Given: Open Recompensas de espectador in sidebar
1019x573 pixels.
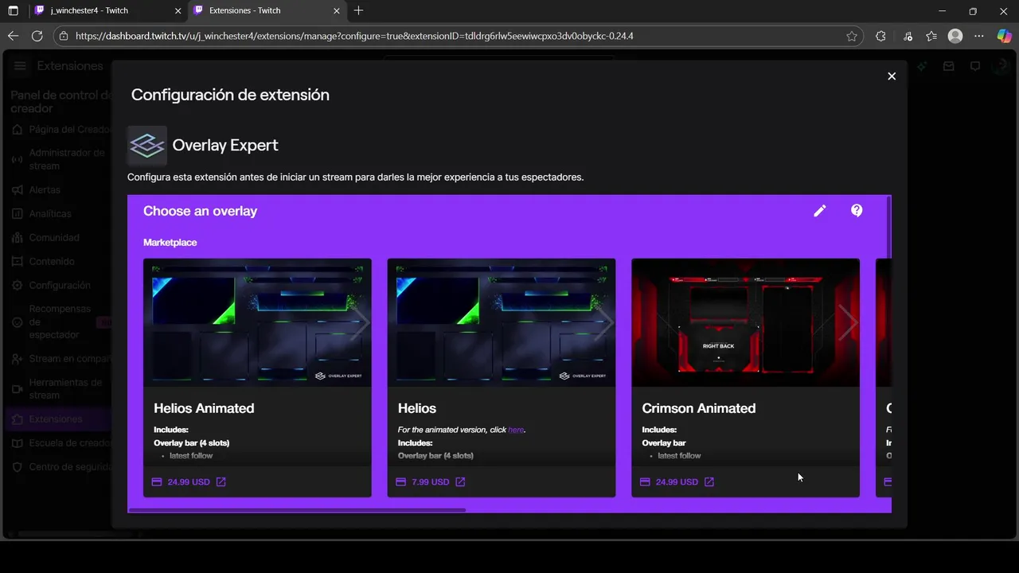Looking at the screenshot, I should (x=61, y=322).
